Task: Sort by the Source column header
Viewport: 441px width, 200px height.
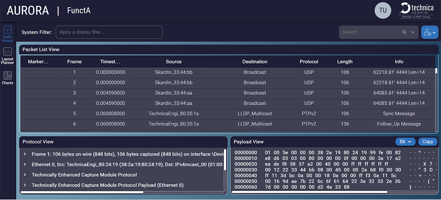Action: click(x=174, y=62)
